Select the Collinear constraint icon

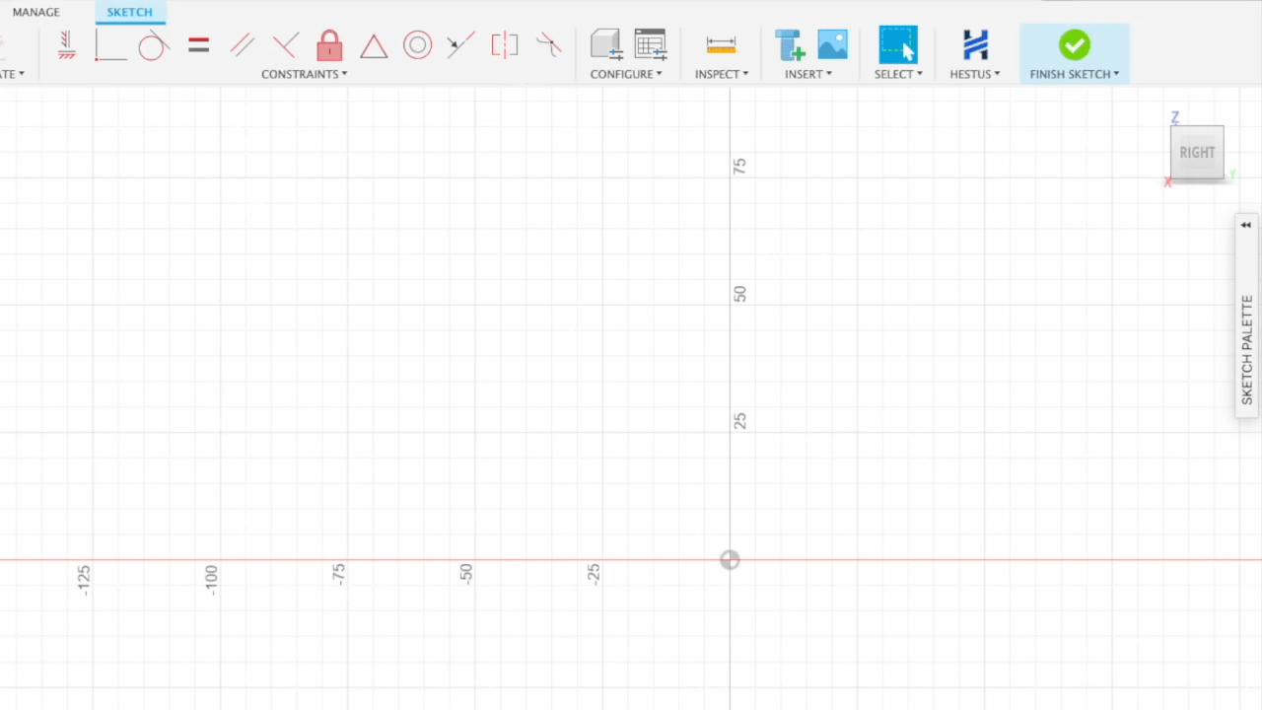pos(460,45)
